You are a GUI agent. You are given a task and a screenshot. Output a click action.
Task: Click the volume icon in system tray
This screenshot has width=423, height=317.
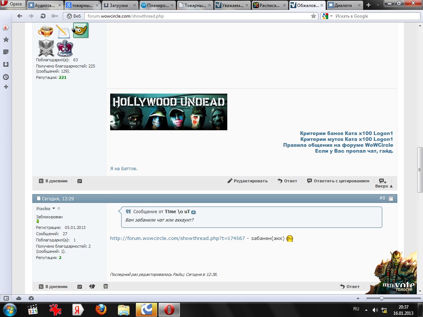tap(375, 310)
